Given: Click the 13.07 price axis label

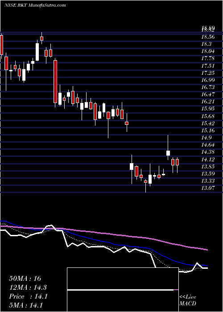Looking at the screenshot, I should tap(208, 188).
